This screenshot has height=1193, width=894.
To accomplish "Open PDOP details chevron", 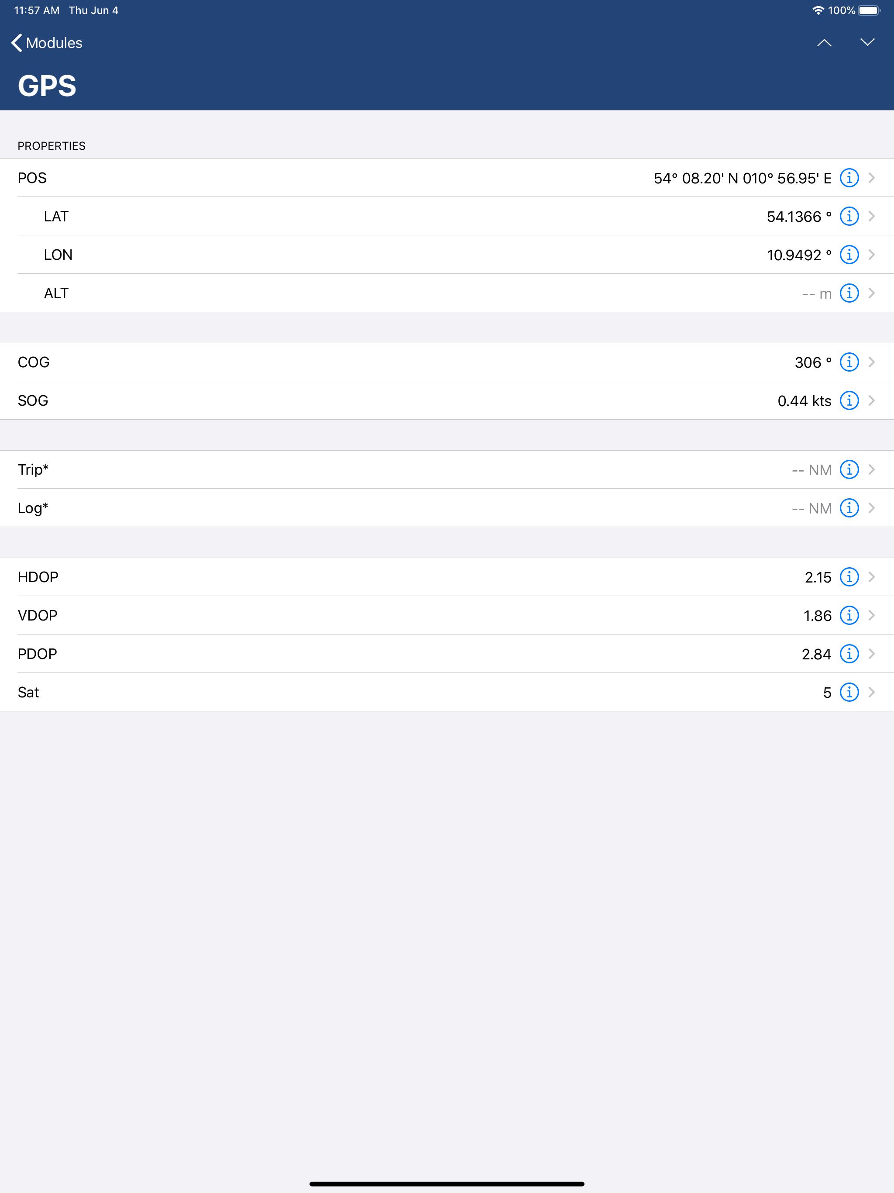I will tap(872, 654).
